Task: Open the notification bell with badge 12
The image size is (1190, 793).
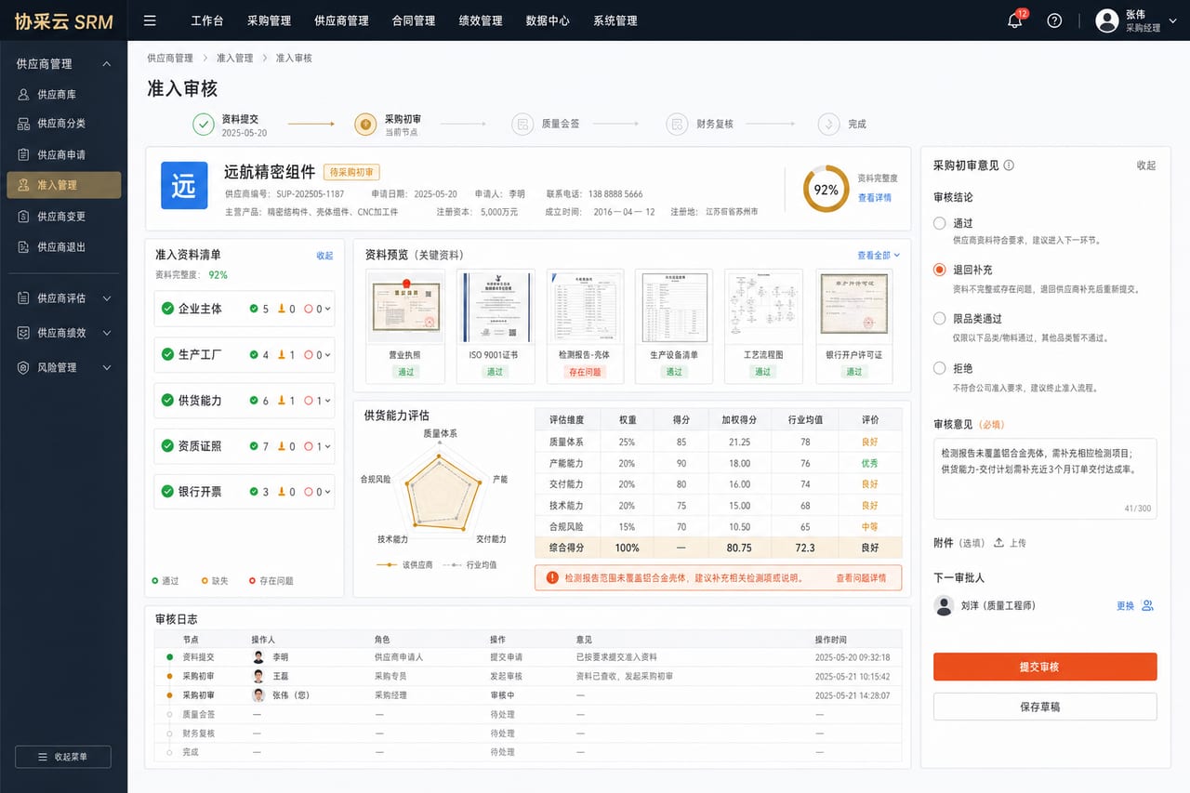Action: [1015, 20]
